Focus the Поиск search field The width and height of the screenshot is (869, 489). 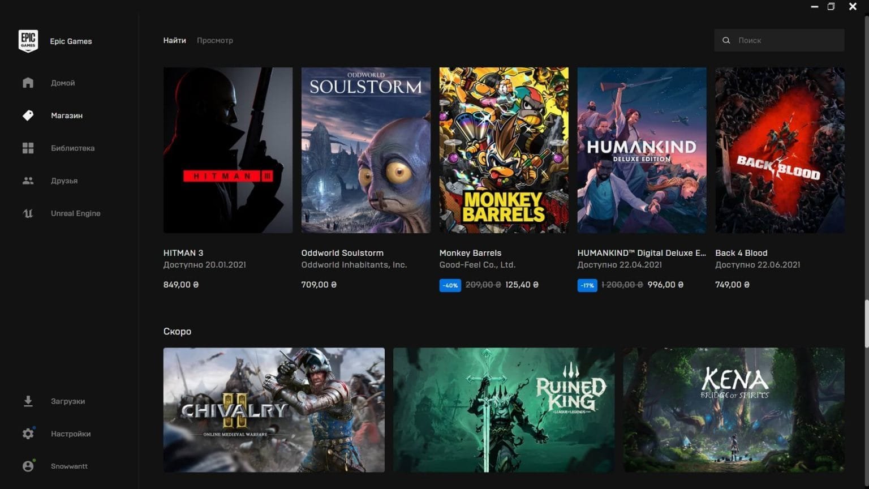click(x=786, y=41)
